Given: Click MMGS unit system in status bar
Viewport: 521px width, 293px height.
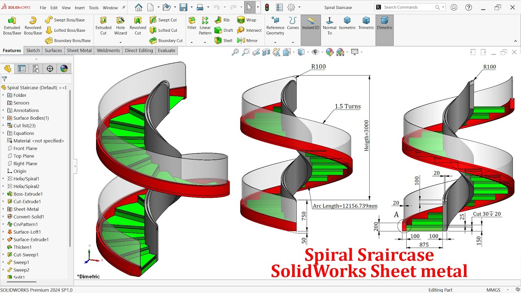Looking at the screenshot, I should click(493, 290).
